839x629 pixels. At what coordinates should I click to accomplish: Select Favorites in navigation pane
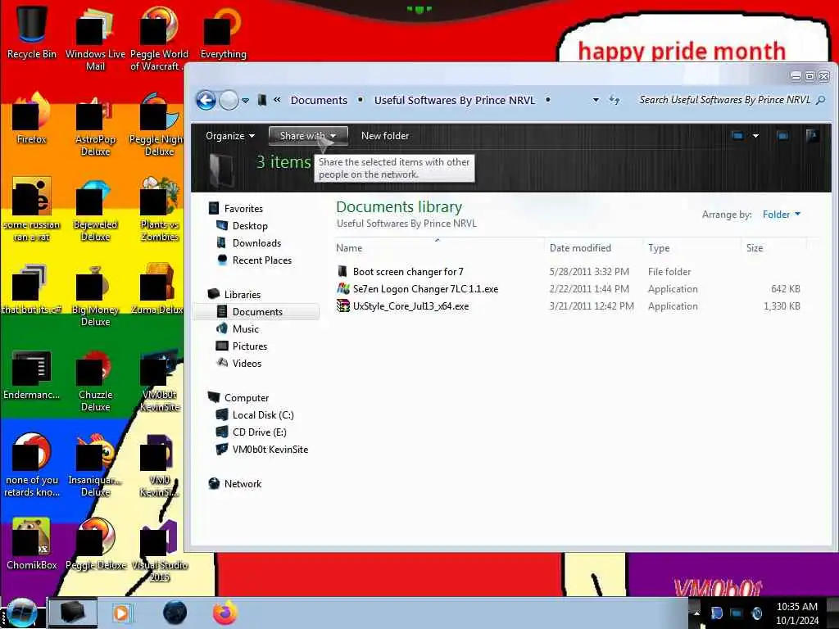point(243,209)
